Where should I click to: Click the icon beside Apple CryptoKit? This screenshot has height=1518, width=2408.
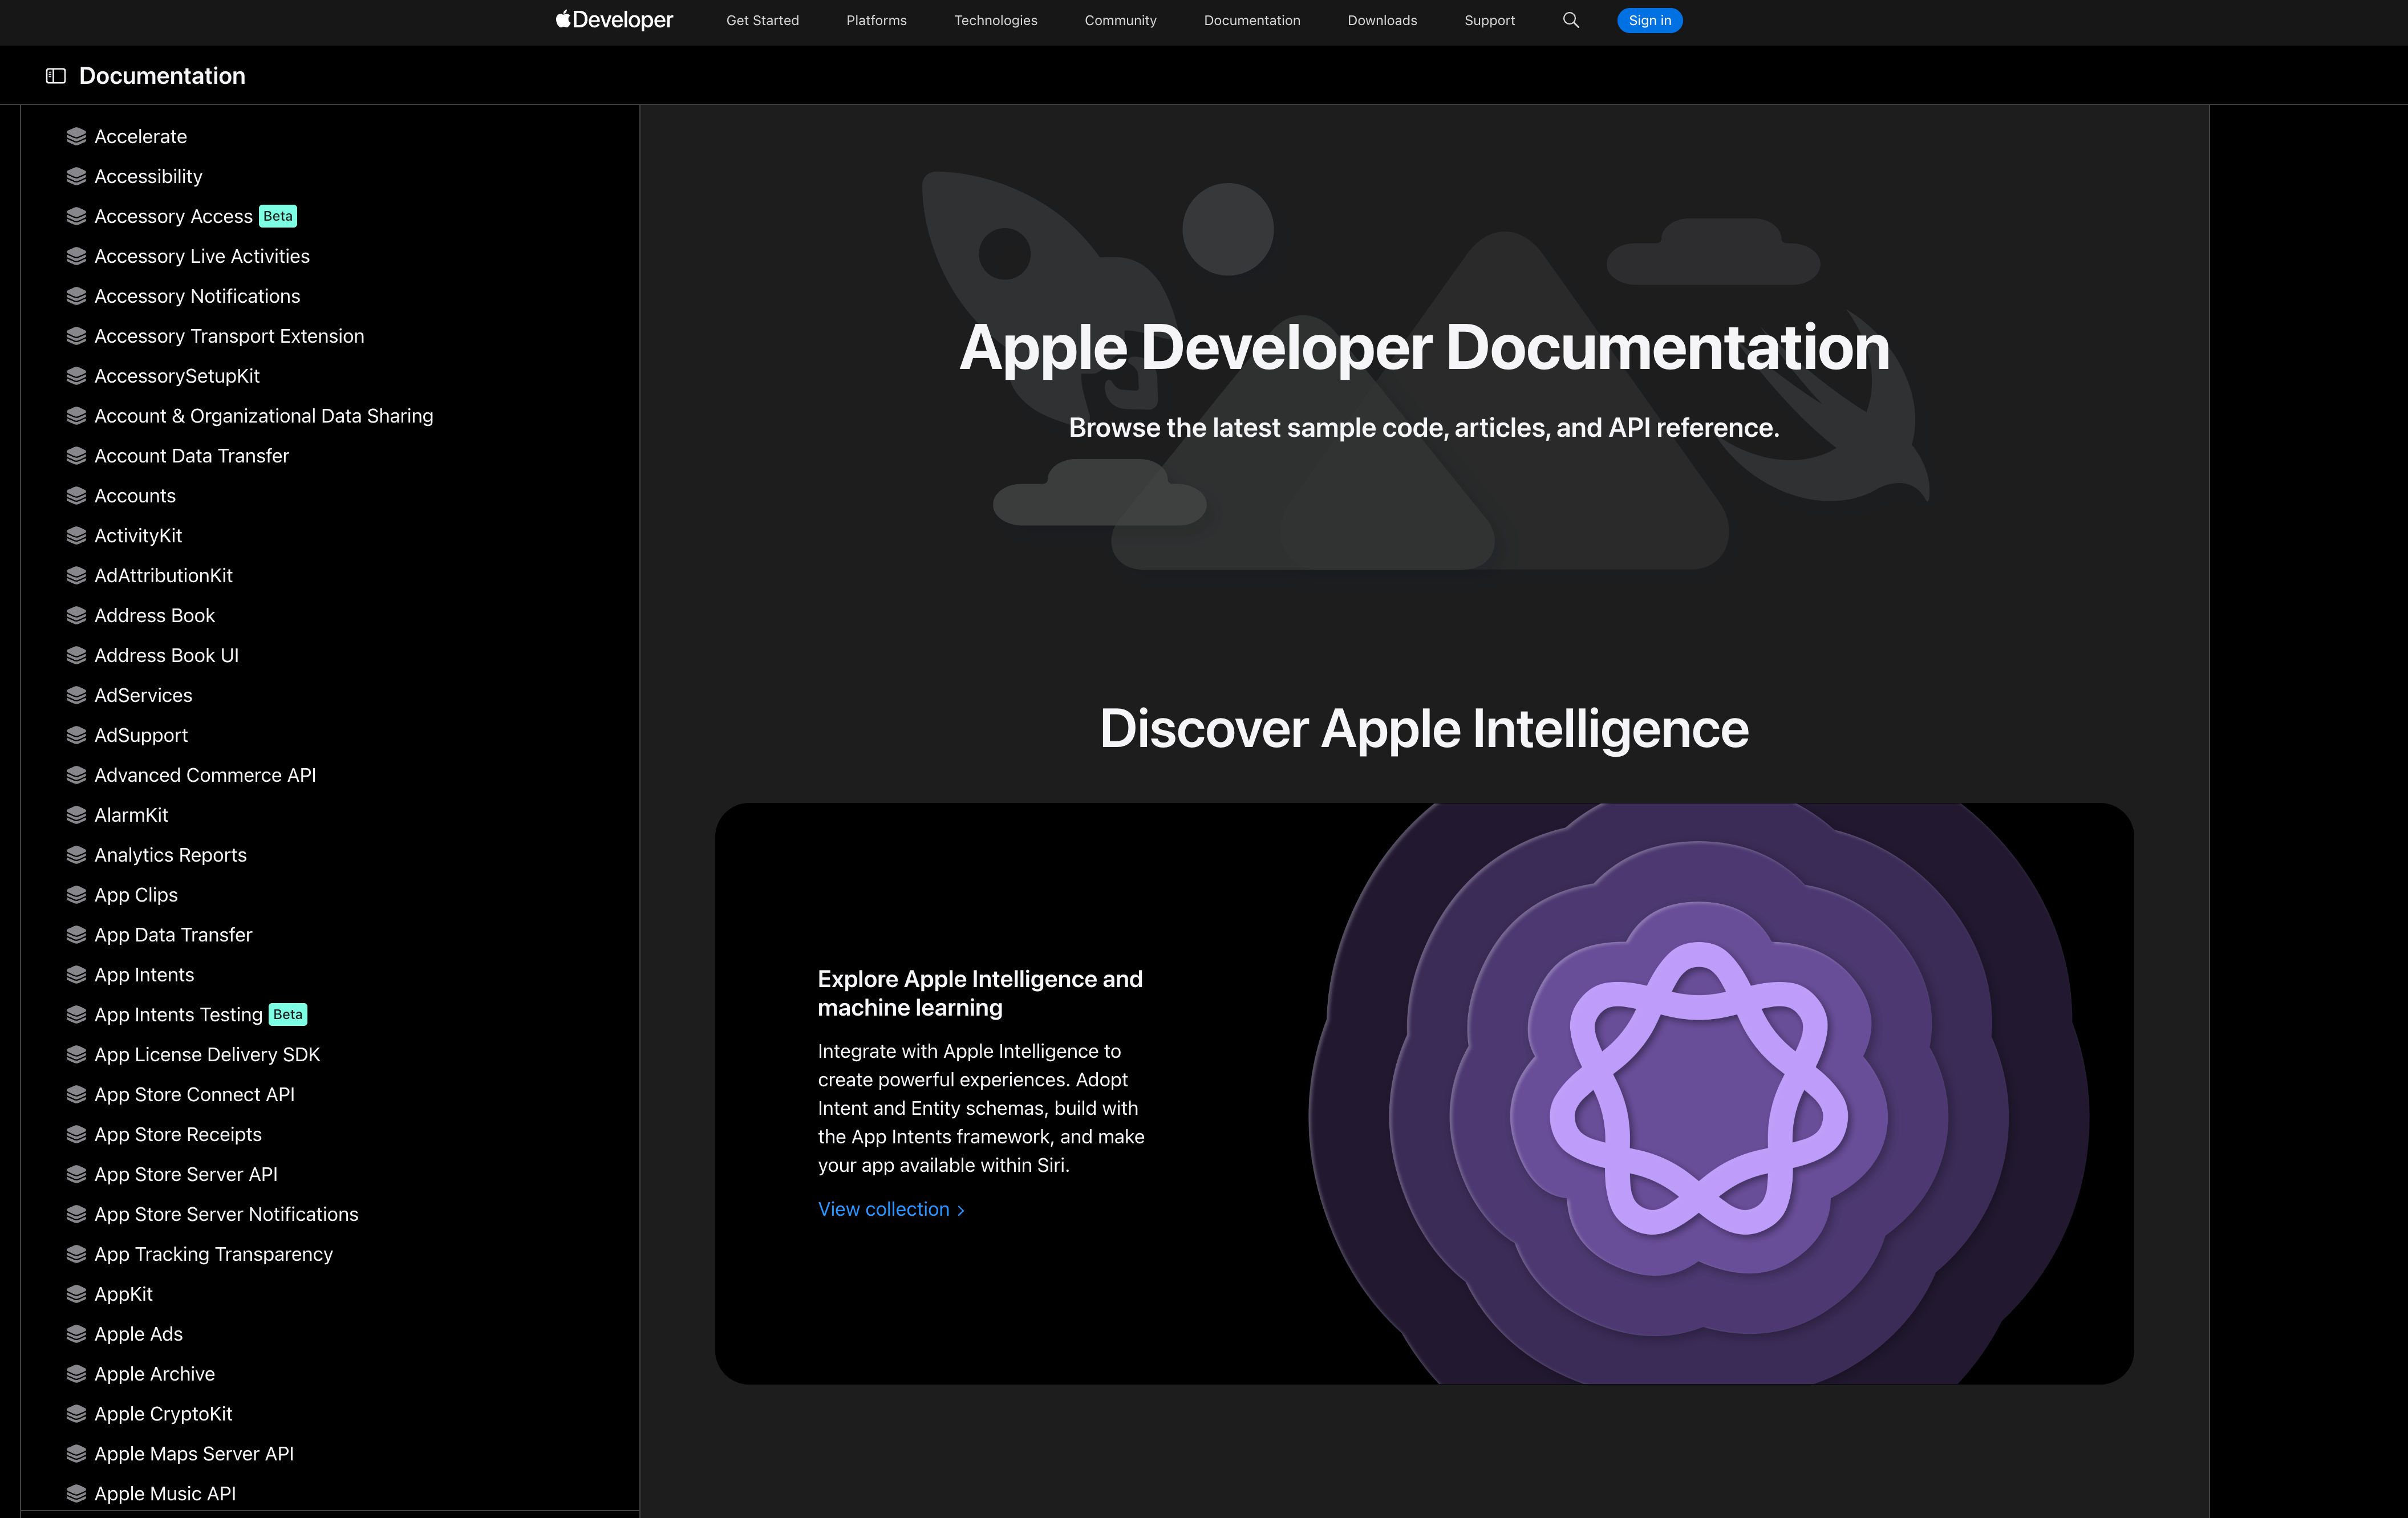click(76, 1415)
